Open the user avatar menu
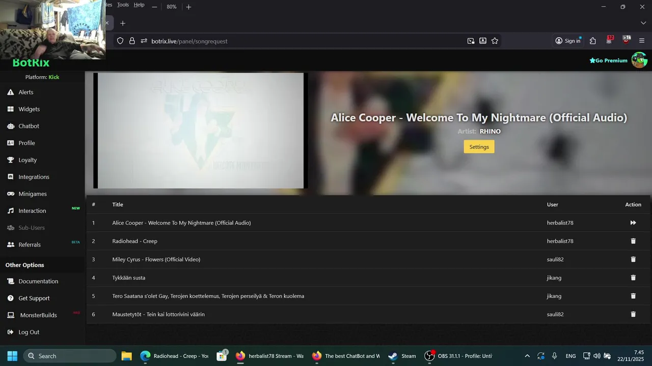The width and height of the screenshot is (652, 366). [x=639, y=60]
